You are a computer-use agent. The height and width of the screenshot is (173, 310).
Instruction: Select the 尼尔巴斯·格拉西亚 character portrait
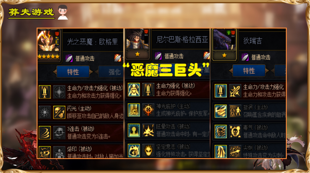tap(137, 39)
